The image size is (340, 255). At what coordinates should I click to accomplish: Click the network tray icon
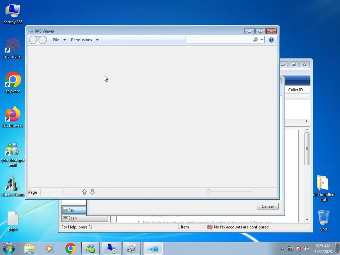[x=290, y=249]
